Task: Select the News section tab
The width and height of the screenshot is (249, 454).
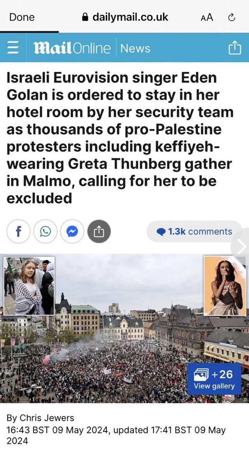Action: (x=135, y=48)
